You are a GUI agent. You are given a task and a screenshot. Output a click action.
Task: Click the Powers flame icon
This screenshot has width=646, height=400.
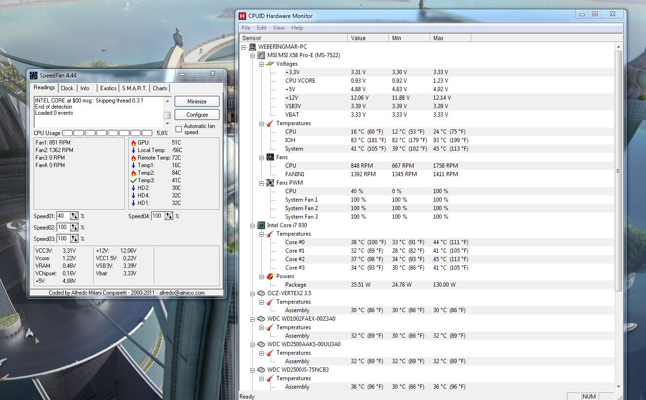(270, 276)
